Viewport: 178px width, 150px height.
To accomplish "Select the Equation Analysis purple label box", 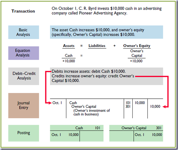I will [24, 53].
